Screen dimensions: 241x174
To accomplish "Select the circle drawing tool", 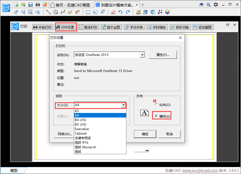I will coord(56,12).
